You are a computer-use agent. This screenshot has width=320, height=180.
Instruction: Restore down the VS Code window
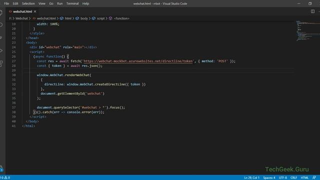click(x=310, y=3)
